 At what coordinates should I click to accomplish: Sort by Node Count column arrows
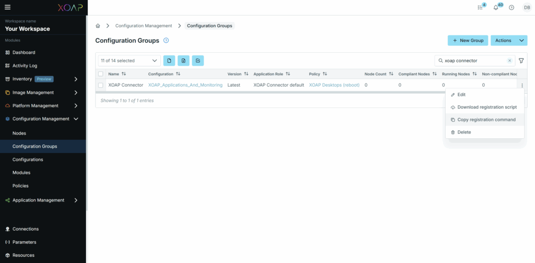pyautogui.click(x=391, y=74)
